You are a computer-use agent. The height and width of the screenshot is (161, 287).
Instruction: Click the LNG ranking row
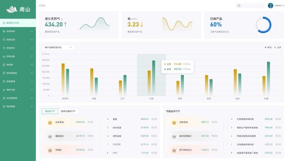(x=131, y=153)
